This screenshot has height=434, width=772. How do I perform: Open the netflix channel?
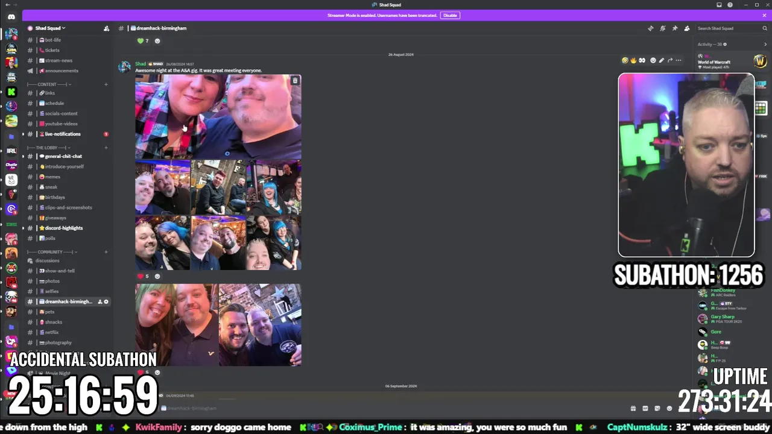68,332
